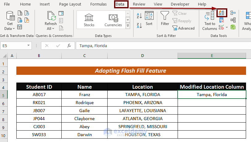Viewport: 251px width, 142px height.
Task: Expand the Data Types gallery list
Action: (128, 26)
